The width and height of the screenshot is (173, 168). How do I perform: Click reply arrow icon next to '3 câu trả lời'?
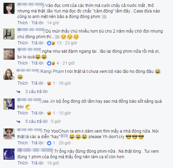(18, 92)
